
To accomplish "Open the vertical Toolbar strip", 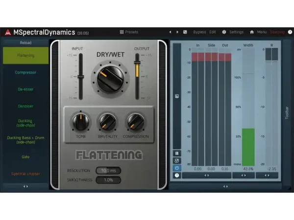I will pyautogui.click(x=287, y=113).
